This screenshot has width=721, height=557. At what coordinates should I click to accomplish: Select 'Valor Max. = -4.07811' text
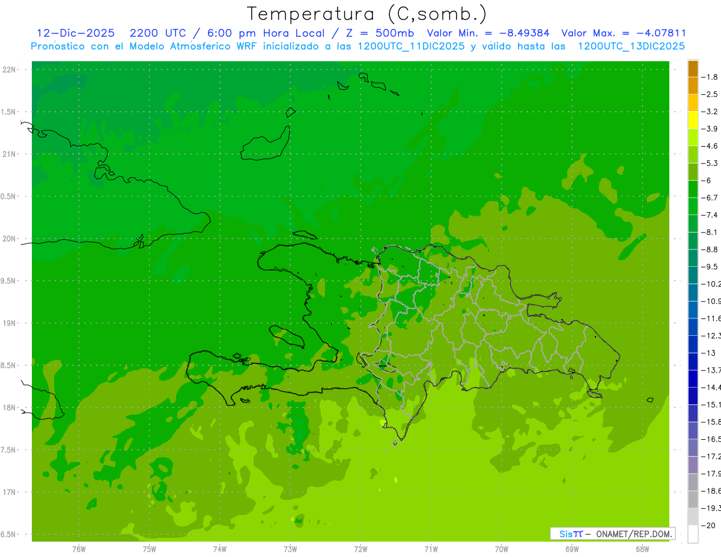623,33
